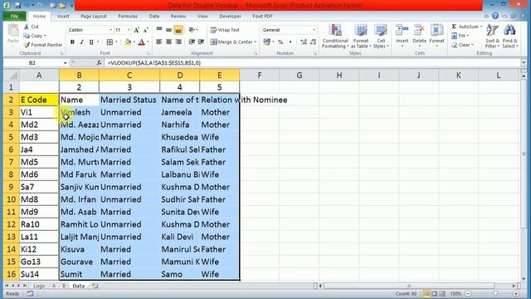Switch to the Page Layout tab
The image size is (531, 299).
(94, 17)
